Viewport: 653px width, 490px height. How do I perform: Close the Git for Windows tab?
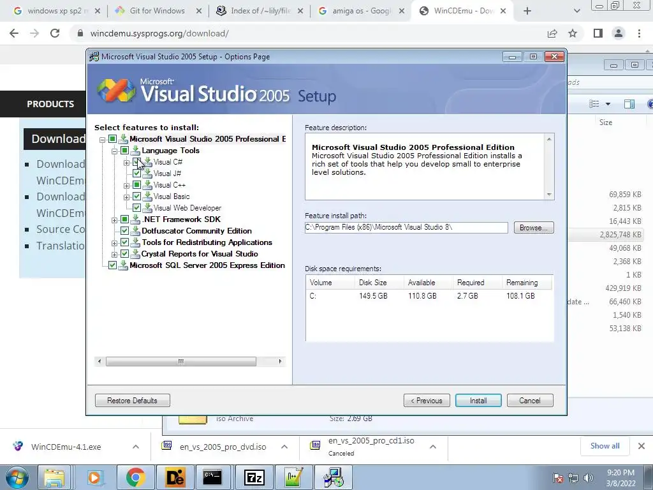(199, 11)
